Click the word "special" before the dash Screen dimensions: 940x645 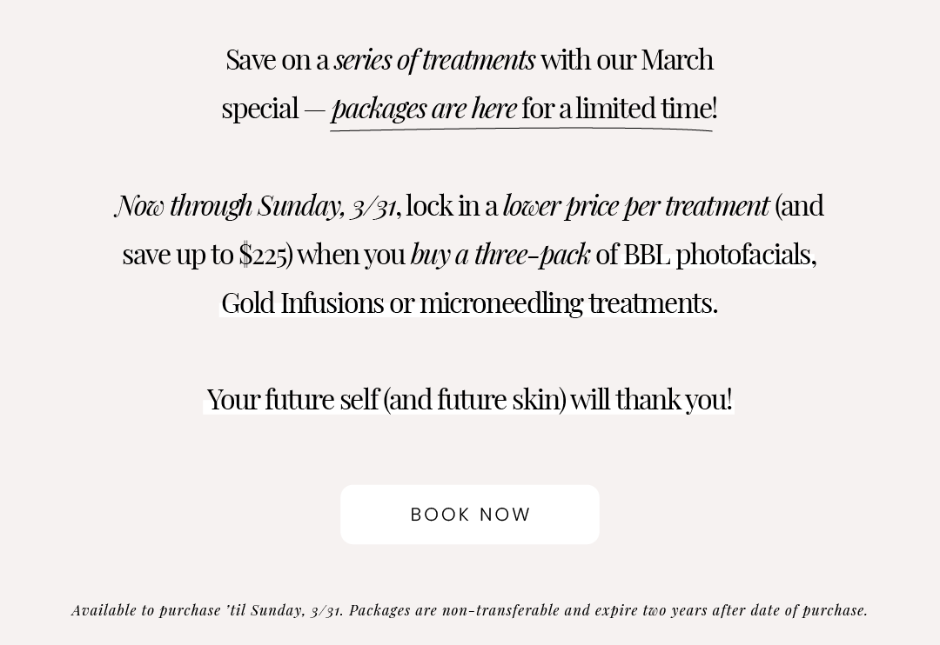coord(260,110)
